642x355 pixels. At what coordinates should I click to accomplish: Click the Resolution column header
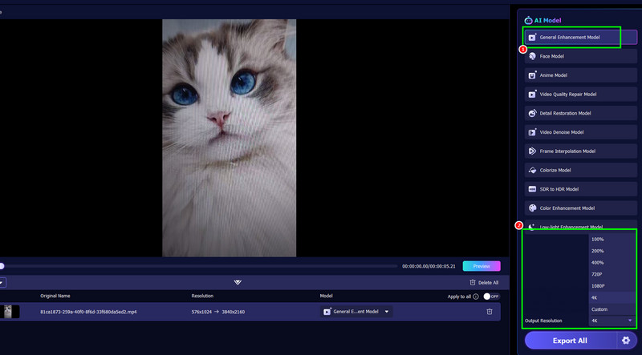point(202,297)
